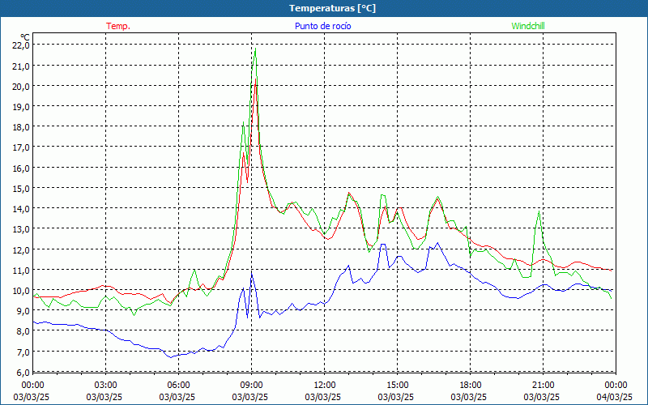
Task: Click the 12:00 time axis label
Action: (x=324, y=385)
